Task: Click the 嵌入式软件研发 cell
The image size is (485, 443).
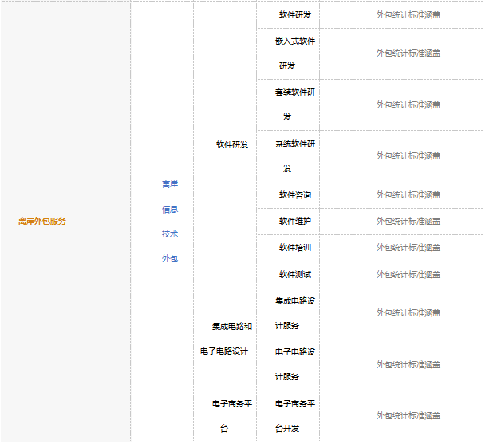Action: (294, 53)
